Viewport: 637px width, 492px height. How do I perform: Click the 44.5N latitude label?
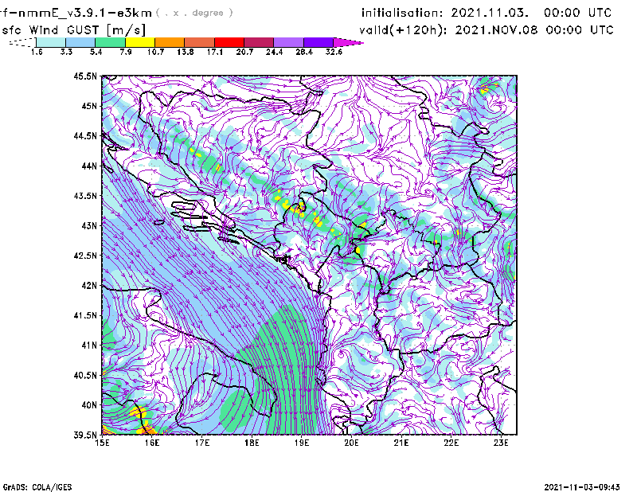(x=85, y=135)
